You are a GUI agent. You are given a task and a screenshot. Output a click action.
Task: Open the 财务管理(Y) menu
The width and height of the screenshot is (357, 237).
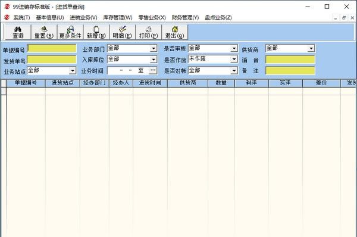click(185, 17)
